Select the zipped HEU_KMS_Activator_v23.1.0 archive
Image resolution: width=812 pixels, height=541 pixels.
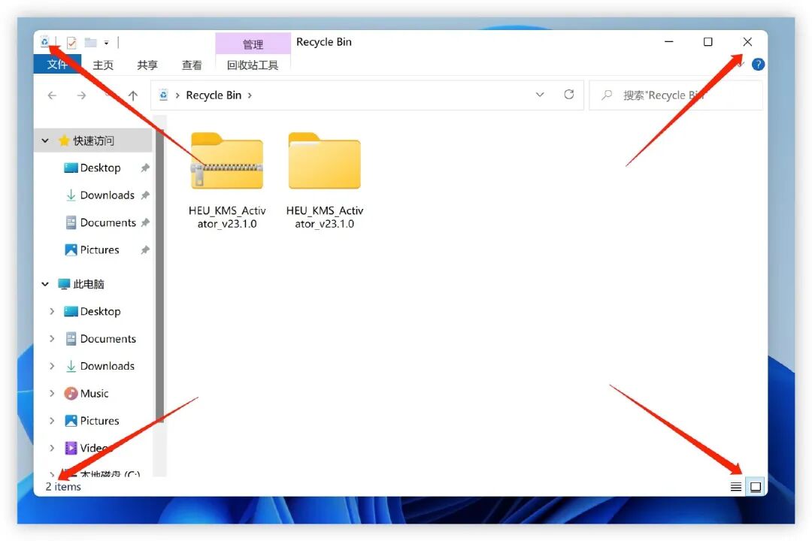[x=226, y=162]
